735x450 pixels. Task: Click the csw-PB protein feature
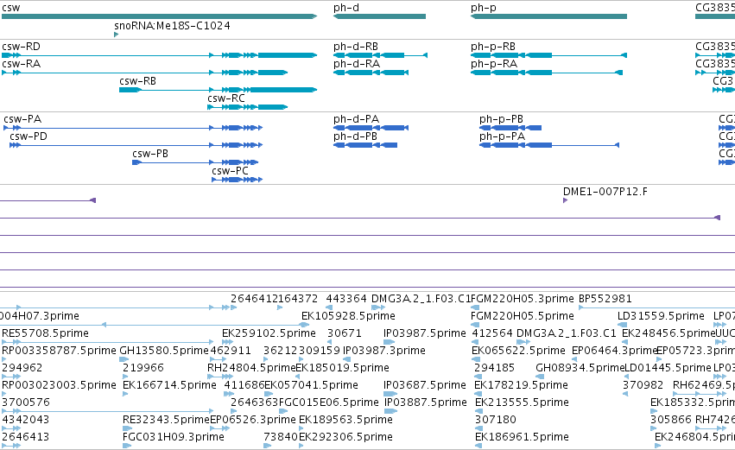pyautogui.click(x=195, y=162)
